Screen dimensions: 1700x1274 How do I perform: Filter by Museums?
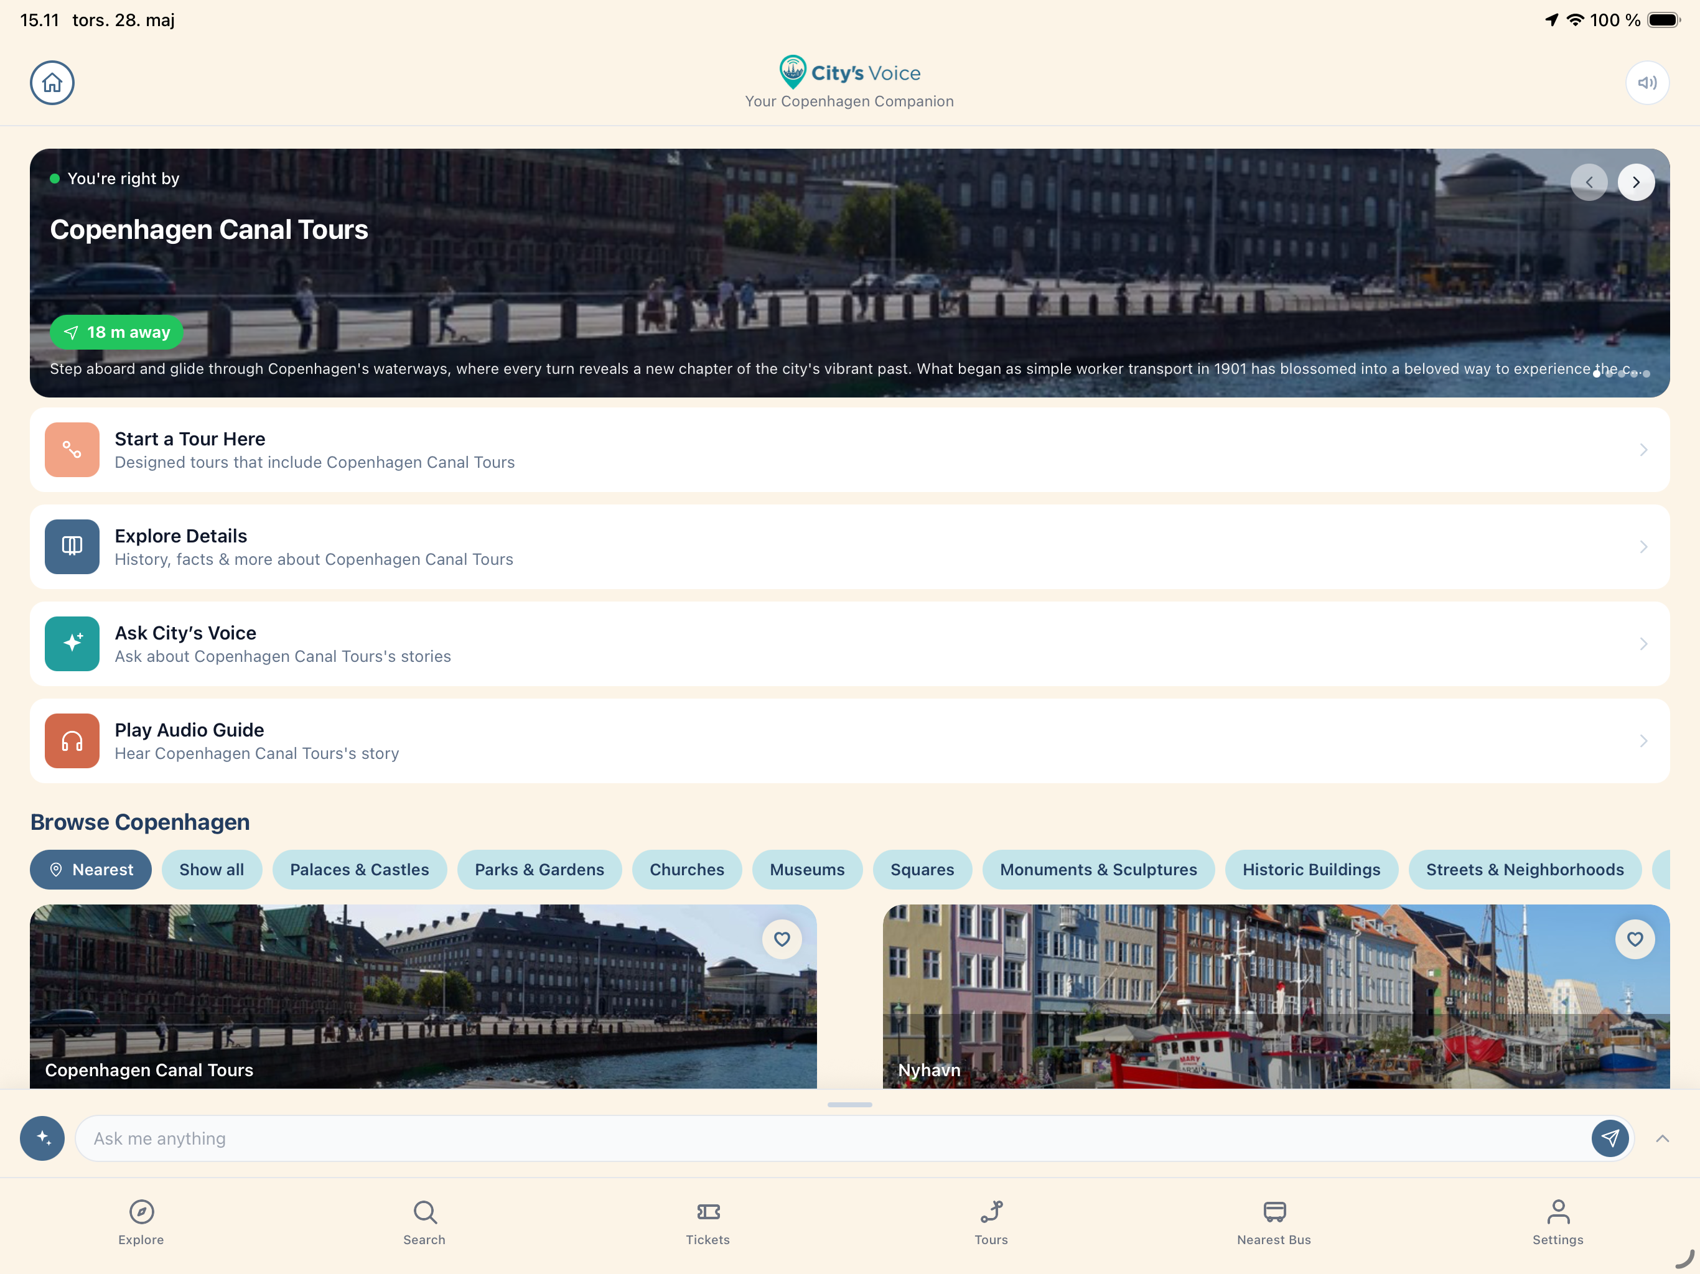[807, 869]
